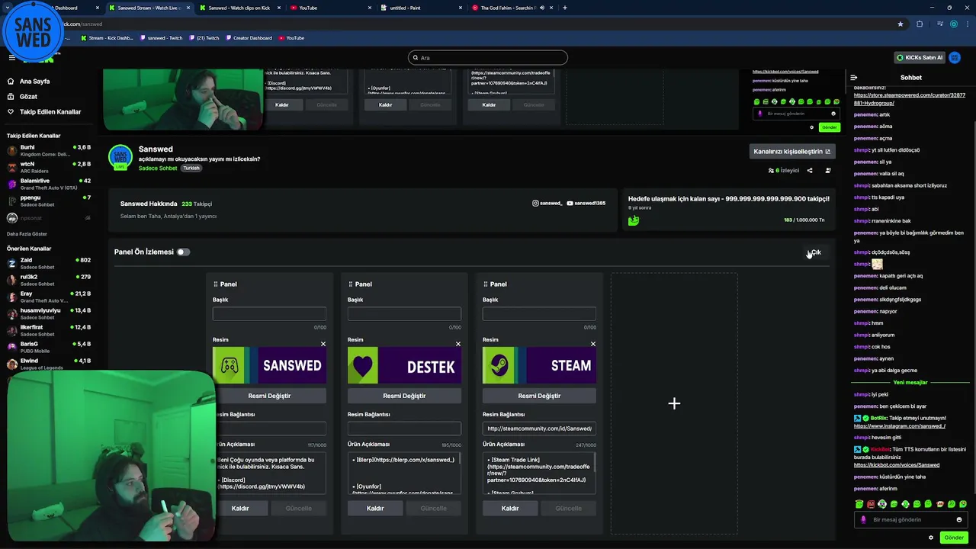The height and width of the screenshot is (549, 976).
Task: Click Gönder in the chat panel
Action: [954, 538]
